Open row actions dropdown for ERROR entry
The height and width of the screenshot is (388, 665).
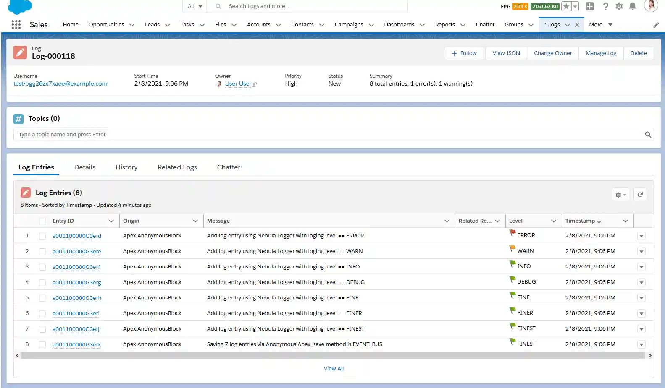coord(641,236)
